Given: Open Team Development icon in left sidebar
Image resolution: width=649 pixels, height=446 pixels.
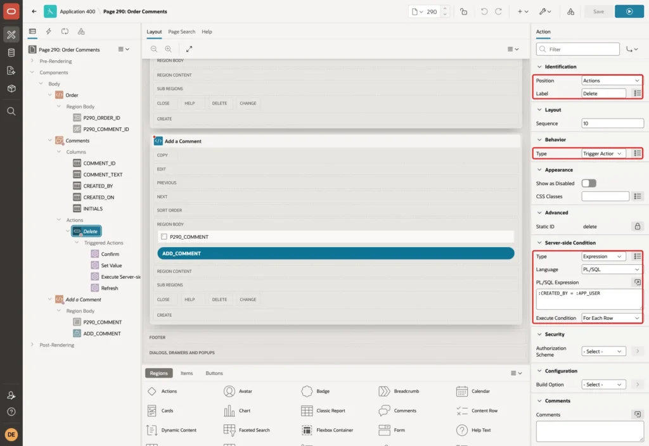Looking at the screenshot, I should coord(11,71).
